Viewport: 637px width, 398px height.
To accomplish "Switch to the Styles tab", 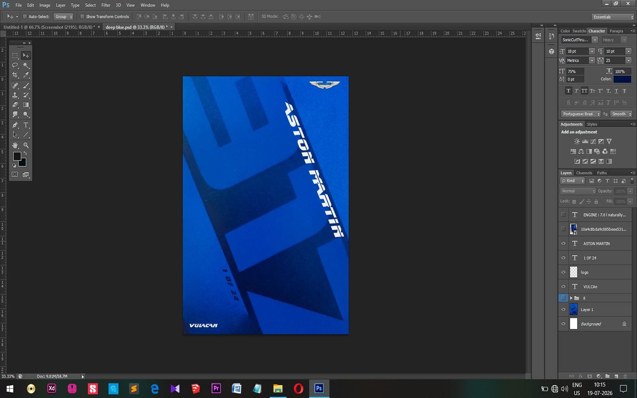I will pos(592,124).
